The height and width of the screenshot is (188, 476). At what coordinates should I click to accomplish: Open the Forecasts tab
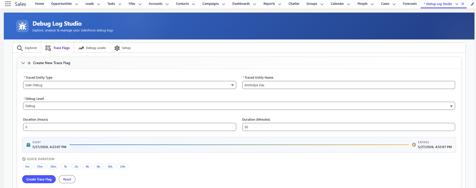[410, 4]
